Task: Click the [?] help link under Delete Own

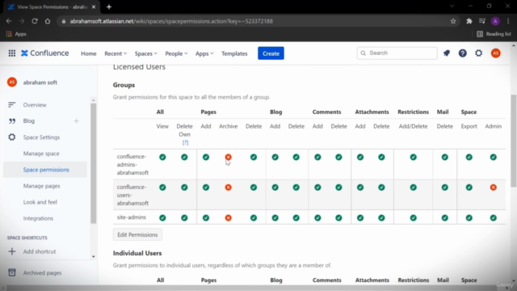Action: pos(185,142)
